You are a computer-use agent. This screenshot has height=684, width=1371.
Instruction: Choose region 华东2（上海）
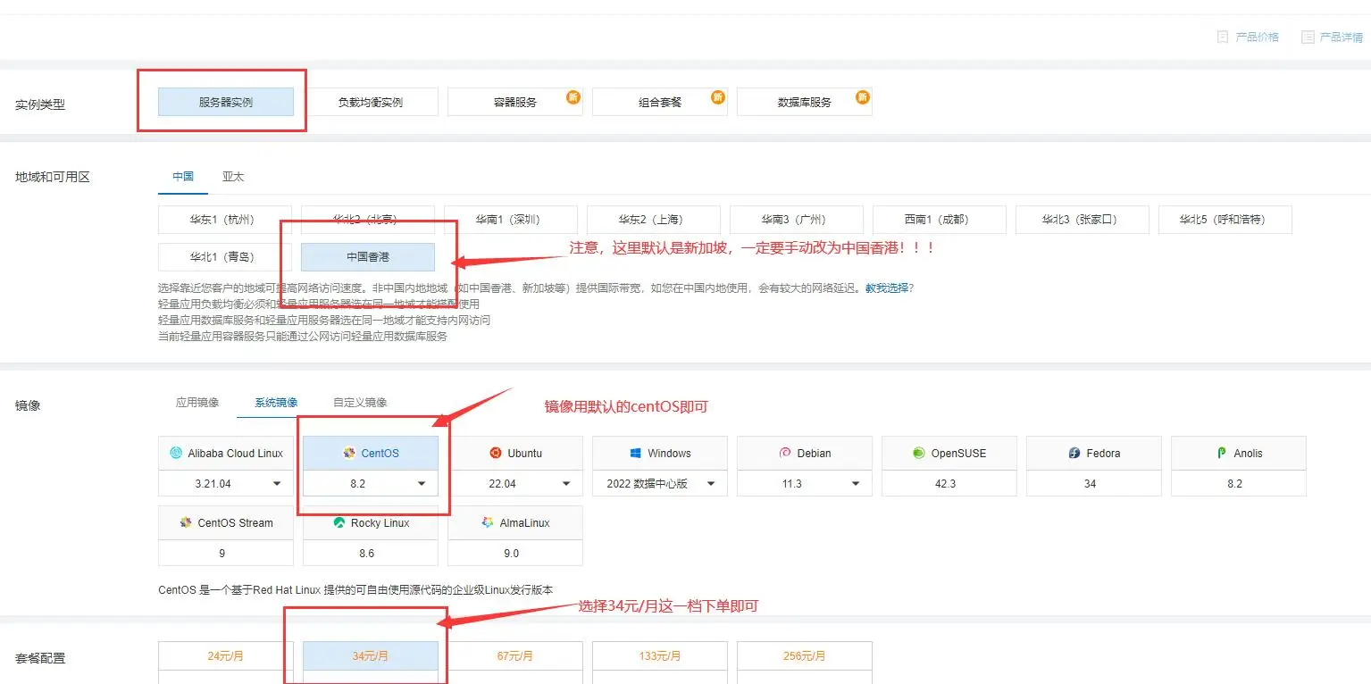(x=654, y=220)
